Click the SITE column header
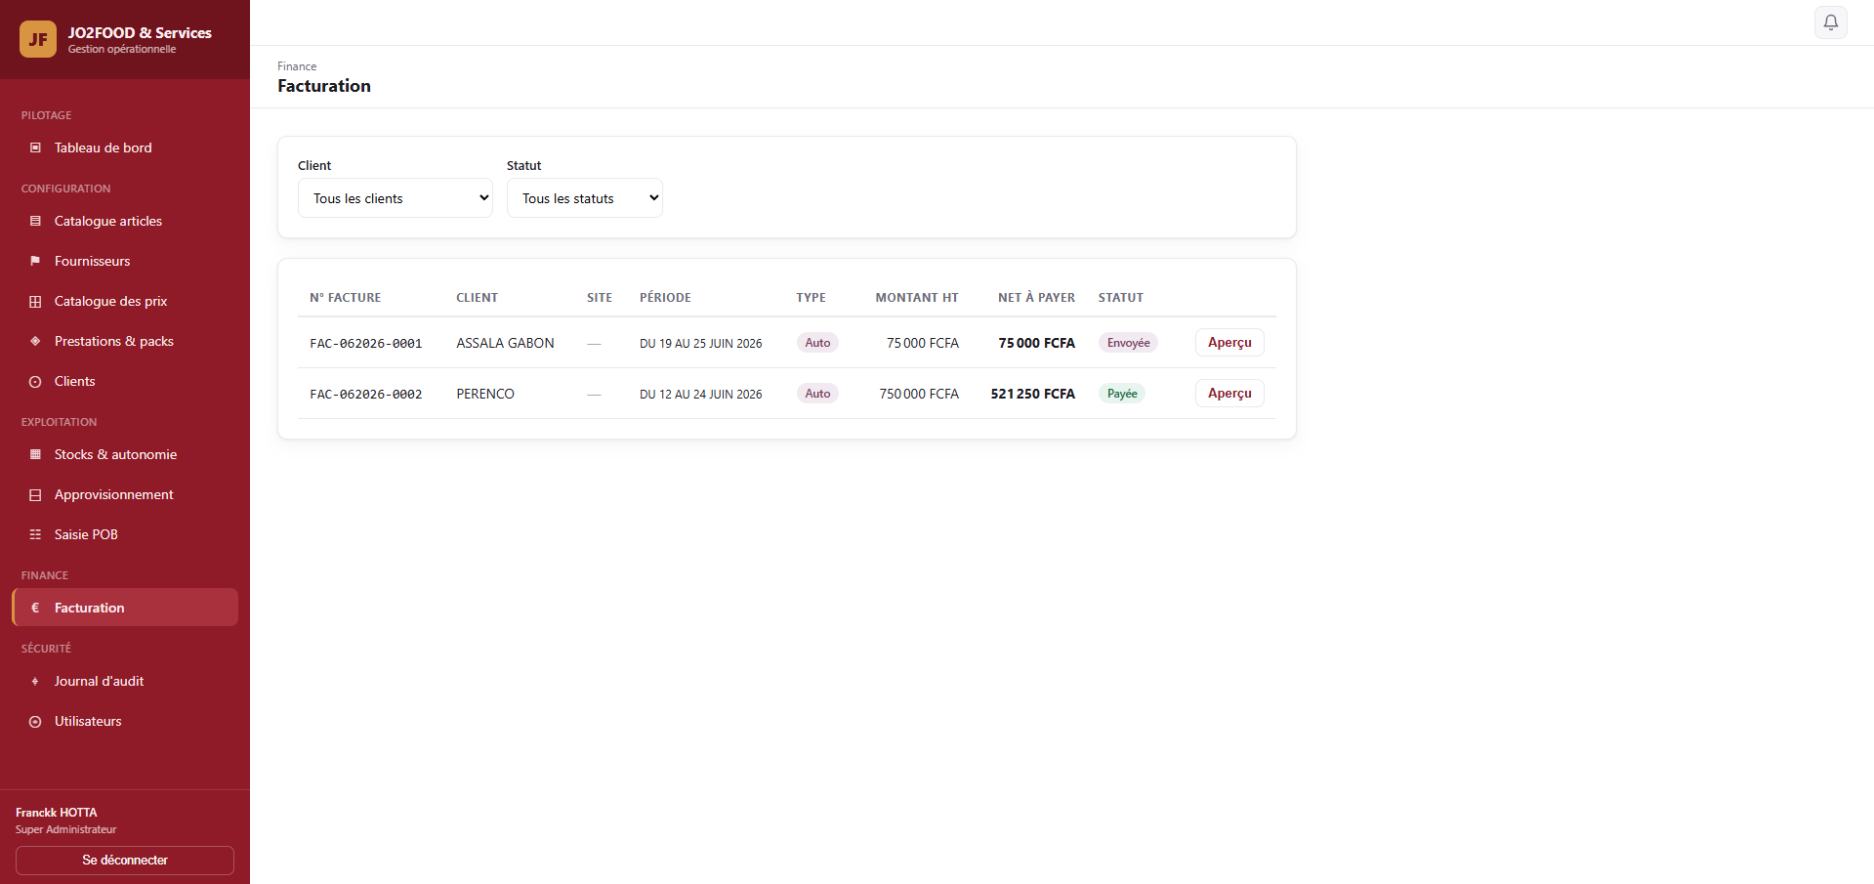This screenshot has width=1874, height=884. pos(600,298)
